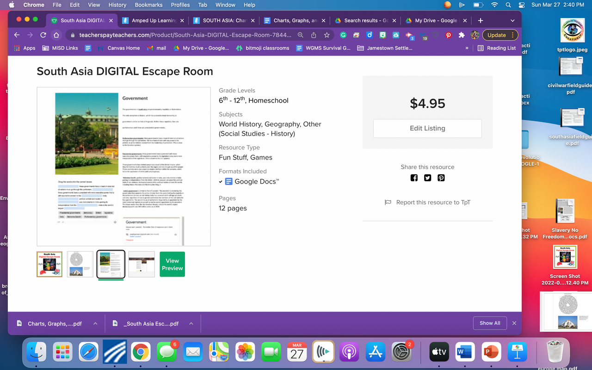Click the Pinterest extension icon
592x370 pixels.
coord(448,35)
